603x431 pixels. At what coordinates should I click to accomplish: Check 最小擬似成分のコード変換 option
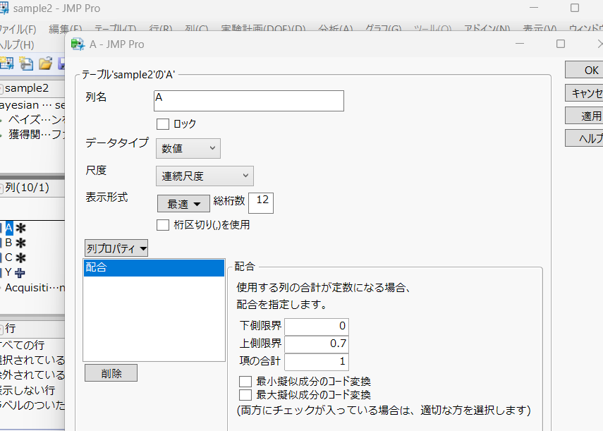tap(245, 382)
